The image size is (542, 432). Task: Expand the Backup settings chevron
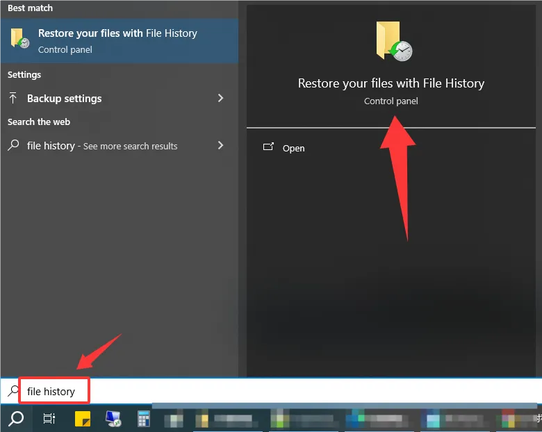[x=220, y=98]
